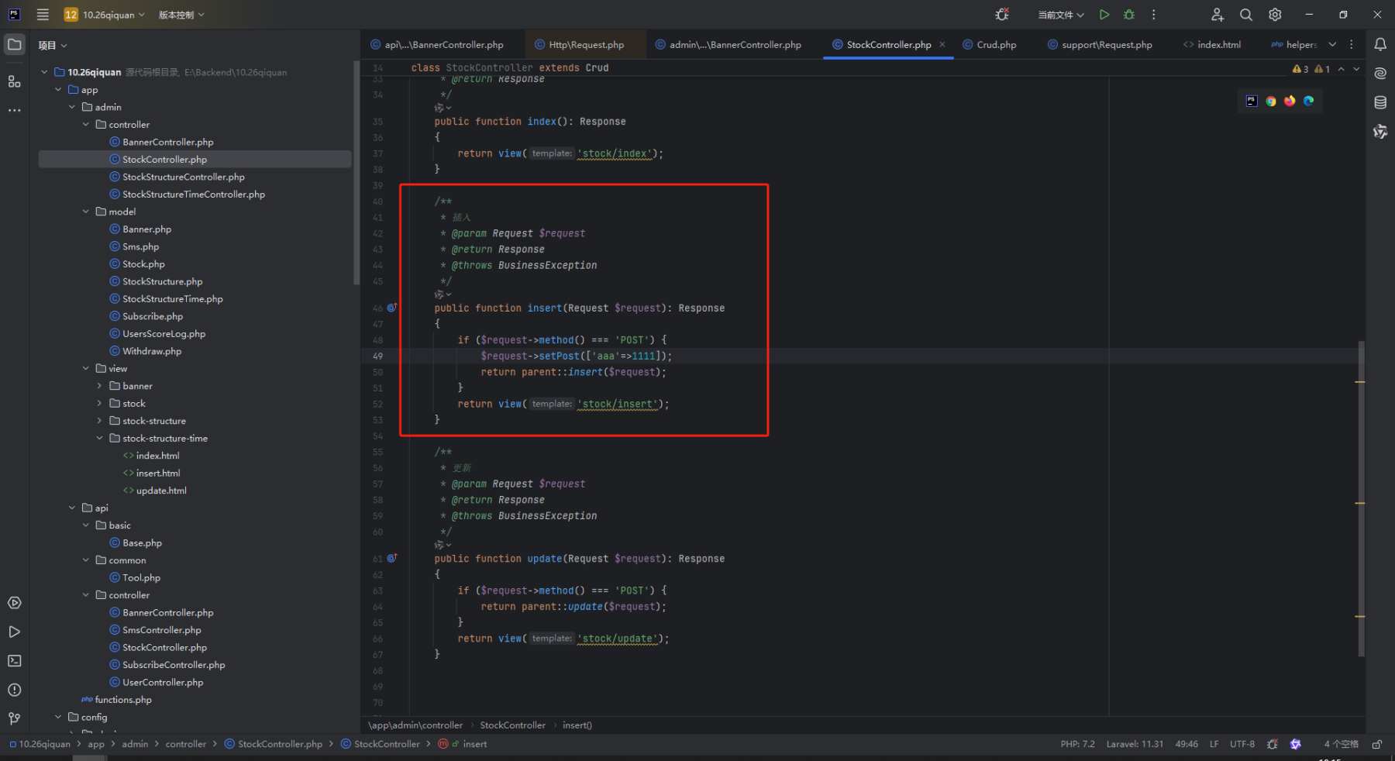Expand the banner folder under view

[99, 386]
